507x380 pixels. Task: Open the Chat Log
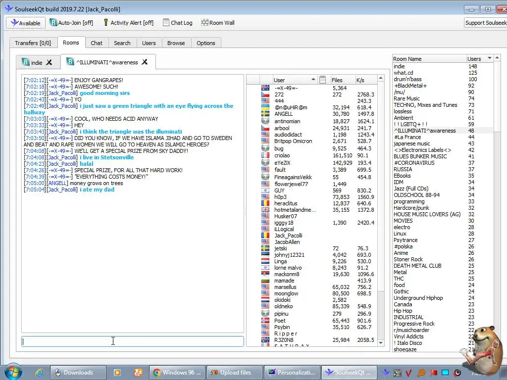(x=178, y=23)
